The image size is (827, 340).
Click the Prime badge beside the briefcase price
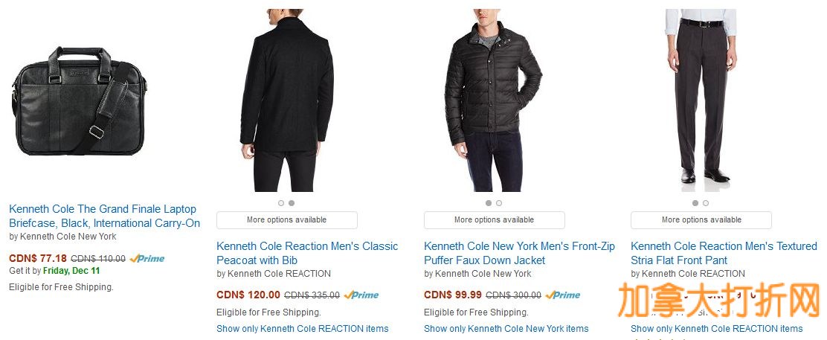tap(147, 259)
